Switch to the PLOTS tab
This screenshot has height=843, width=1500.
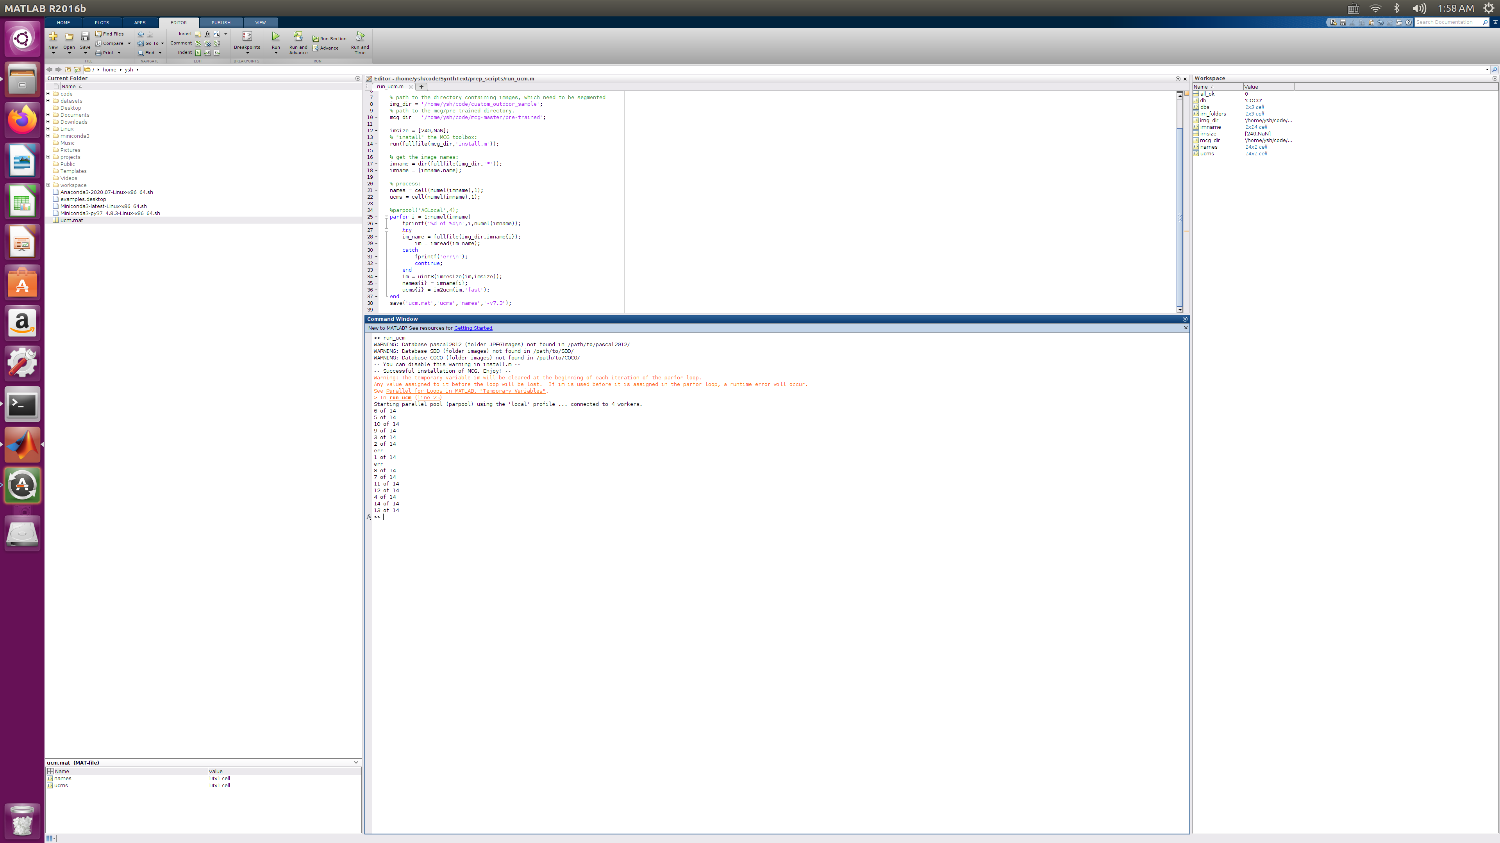click(102, 23)
